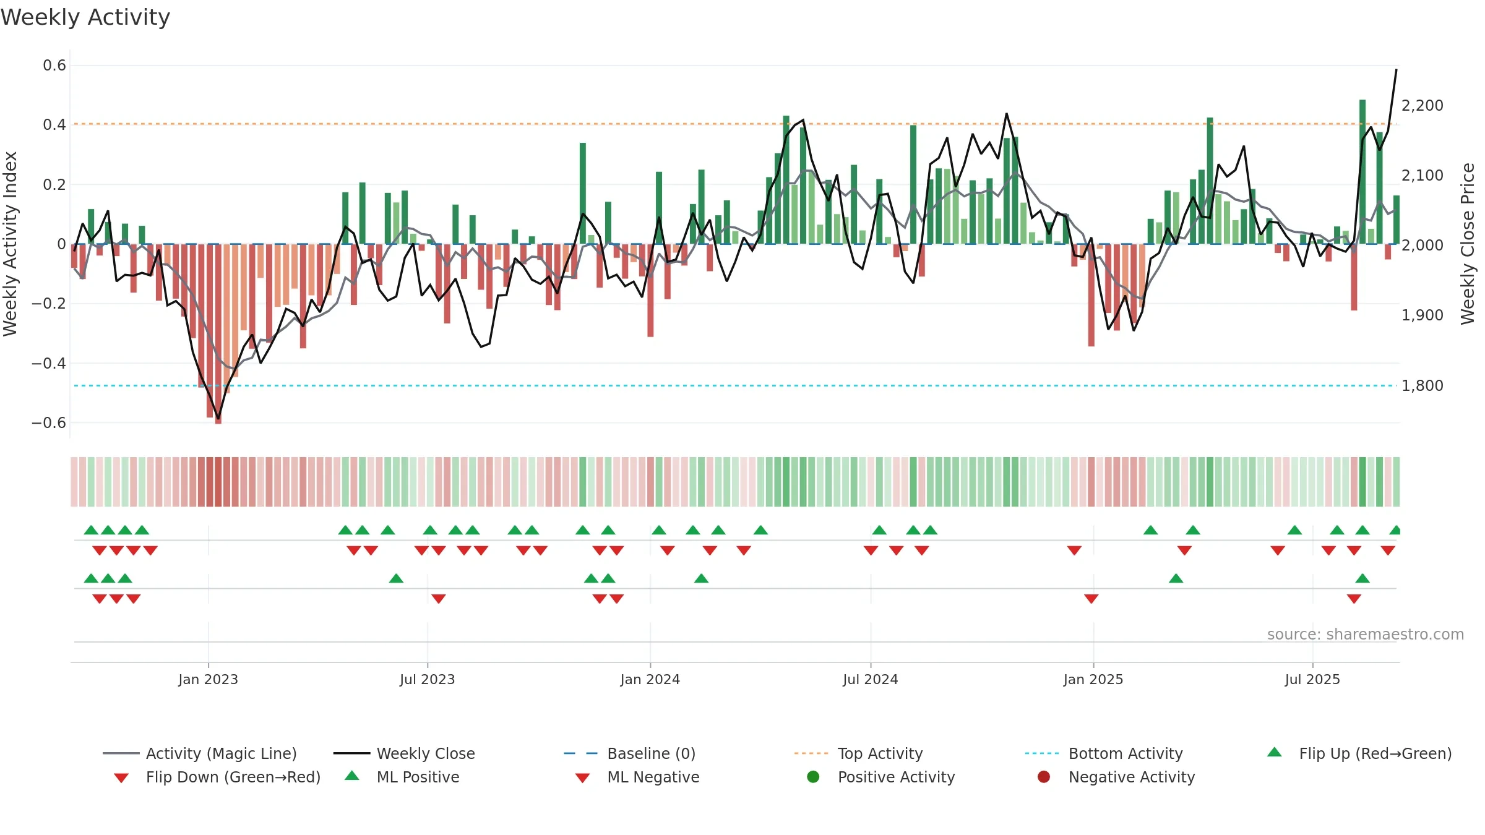Image resolution: width=1485 pixels, height=835 pixels.
Task: Click the Weekly Close Price axis title
Action: (x=1468, y=244)
